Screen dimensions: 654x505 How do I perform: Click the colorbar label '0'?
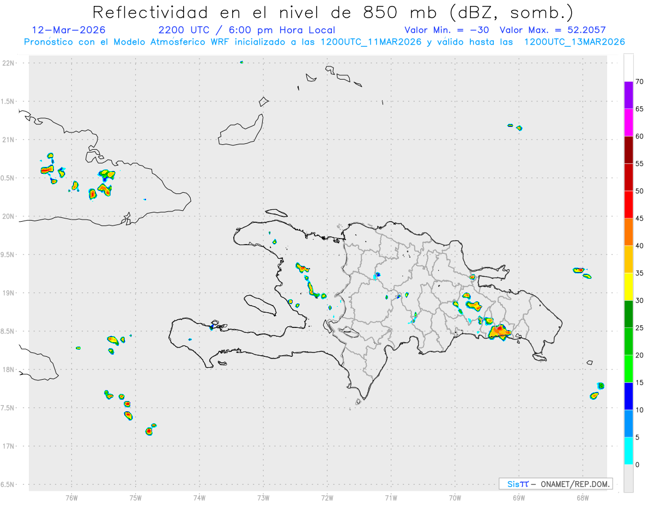[x=637, y=465]
